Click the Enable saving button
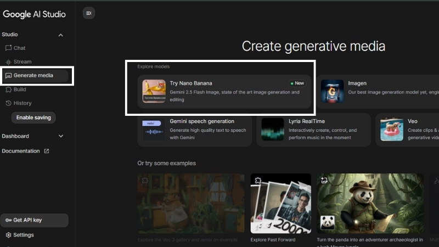This screenshot has width=439, height=247. click(33, 117)
